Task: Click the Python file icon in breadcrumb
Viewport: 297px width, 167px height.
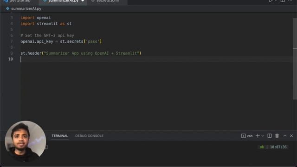Action: point(7,8)
